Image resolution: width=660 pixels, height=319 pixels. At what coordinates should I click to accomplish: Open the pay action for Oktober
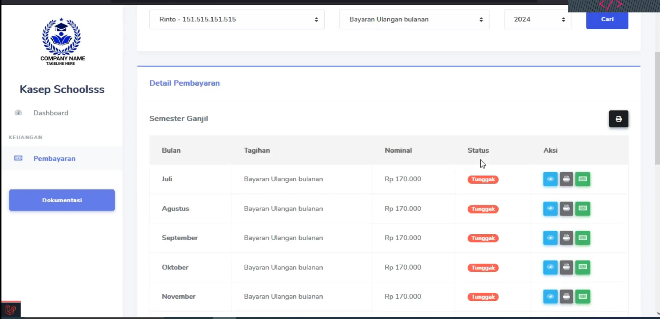(583, 267)
